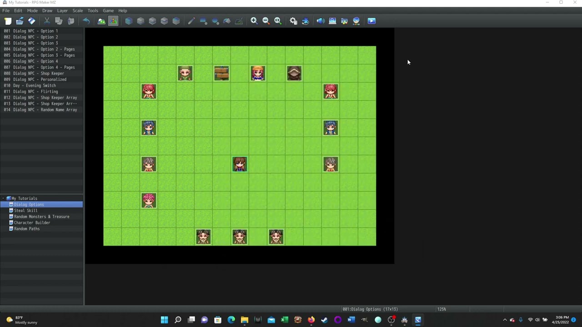Select the Flood Fill tool
The image size is (582, 327).
pos(227,21)
